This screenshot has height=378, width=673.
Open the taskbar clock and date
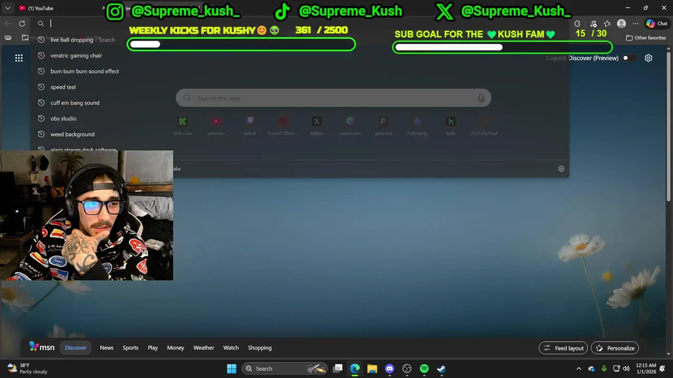point(646,369)
